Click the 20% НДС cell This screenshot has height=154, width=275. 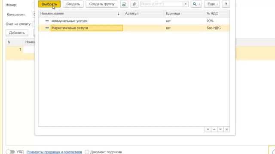tap(217, 21)
